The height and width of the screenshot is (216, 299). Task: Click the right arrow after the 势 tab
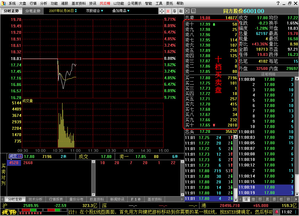pos(296,199)
